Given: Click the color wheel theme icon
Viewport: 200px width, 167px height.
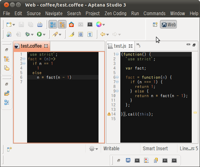Looking at the screenshot, I should [99, 24].
